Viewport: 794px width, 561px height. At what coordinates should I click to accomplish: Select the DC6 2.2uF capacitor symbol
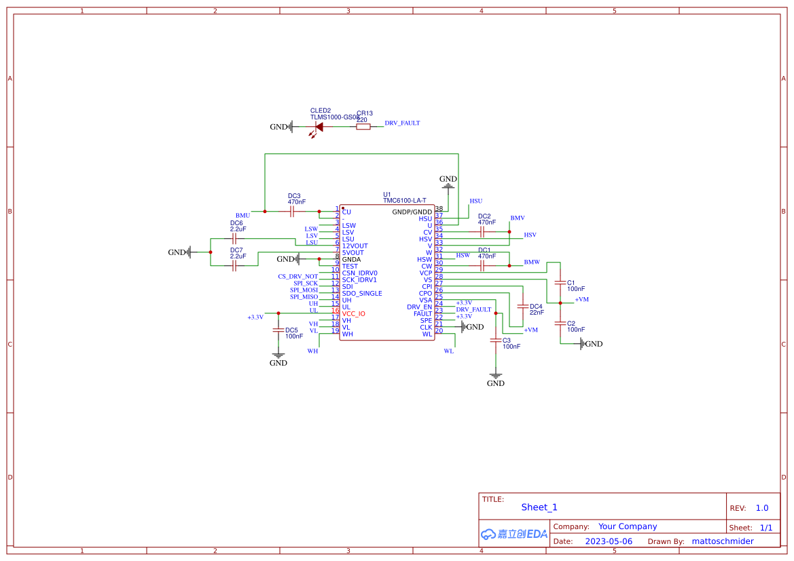[235, 239]
